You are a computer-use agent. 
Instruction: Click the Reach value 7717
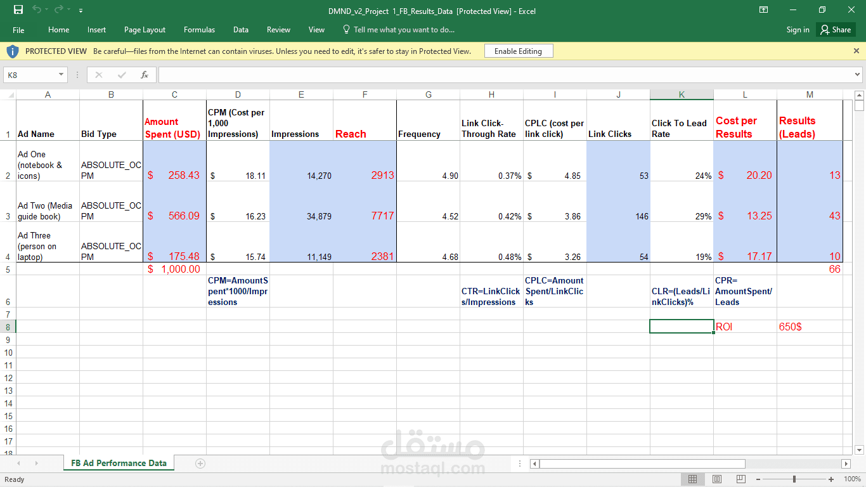[365, 202]
